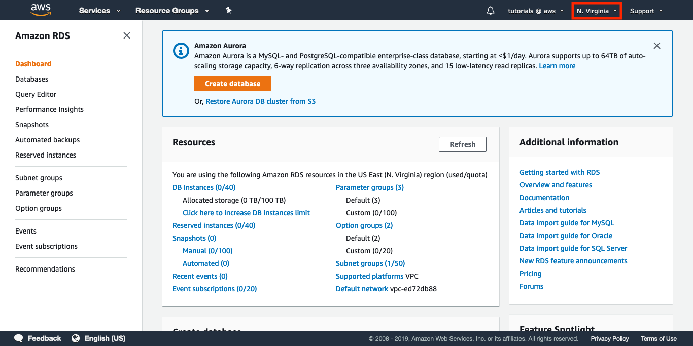Click the globe language icon
This screenshot has width=693, height=346.
[76, 338]
